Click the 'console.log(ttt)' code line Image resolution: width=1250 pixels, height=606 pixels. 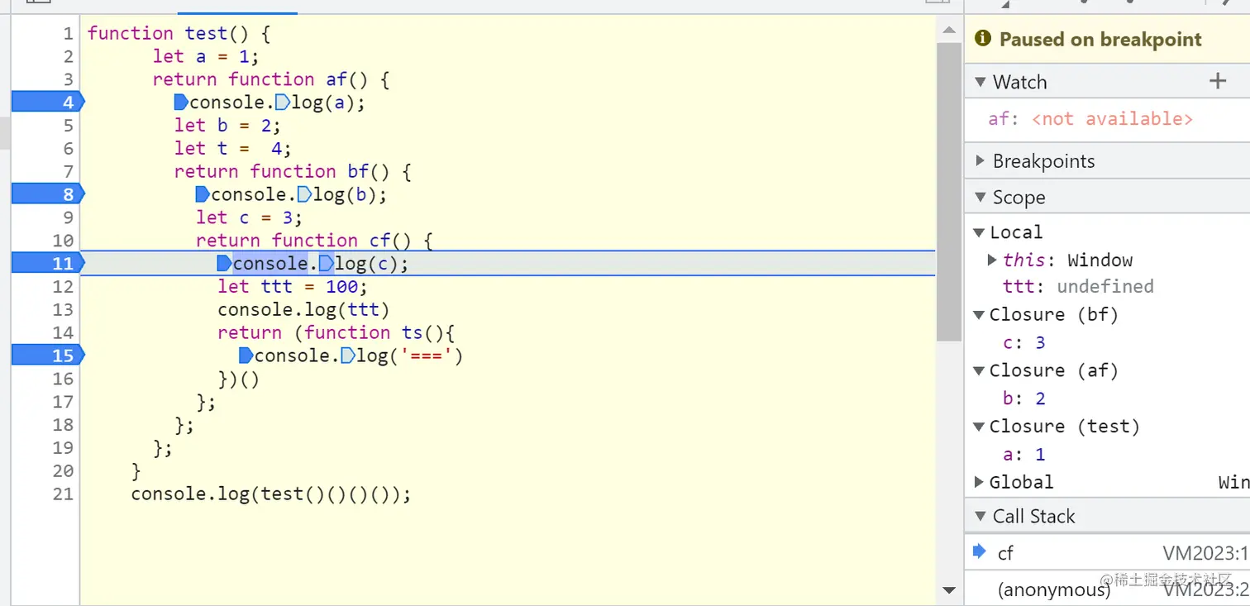(303, 310)
